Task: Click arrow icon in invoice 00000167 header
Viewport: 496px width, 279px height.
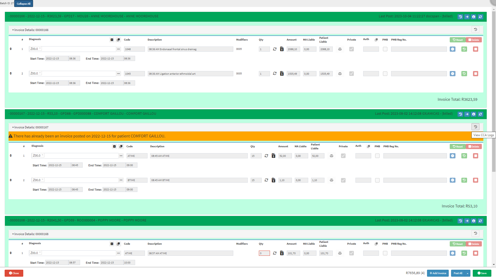Action: pos(467,114)
